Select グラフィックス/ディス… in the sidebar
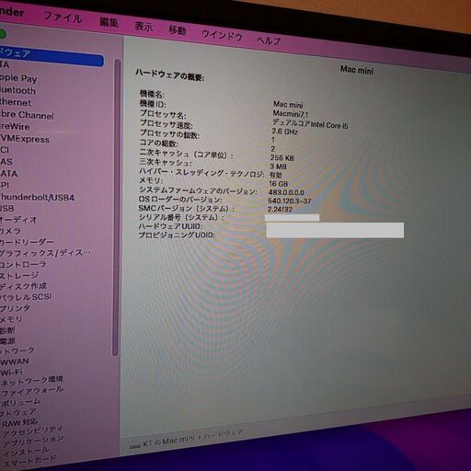The width and height of the screenshot is (471, 471). point(45,253)
